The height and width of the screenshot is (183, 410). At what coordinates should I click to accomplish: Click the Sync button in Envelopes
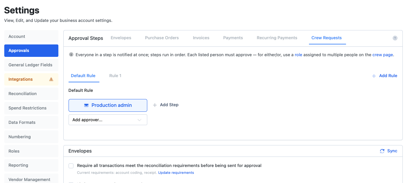(388, 151)
